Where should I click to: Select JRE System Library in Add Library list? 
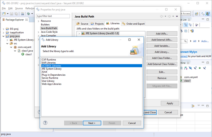[x=92, y=69]
